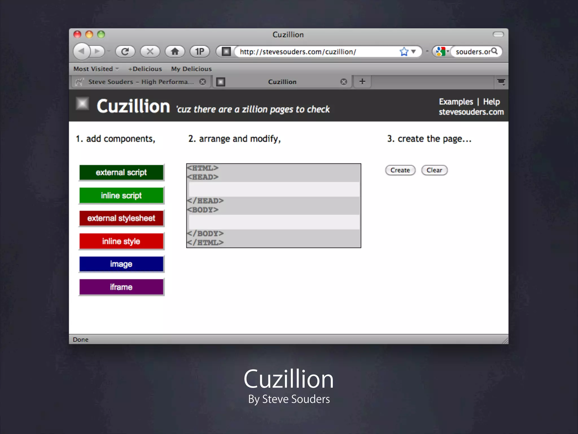The height and width of the screenshot is (434, 578).
Task: Click the Create button
Action: coord(400,170)
